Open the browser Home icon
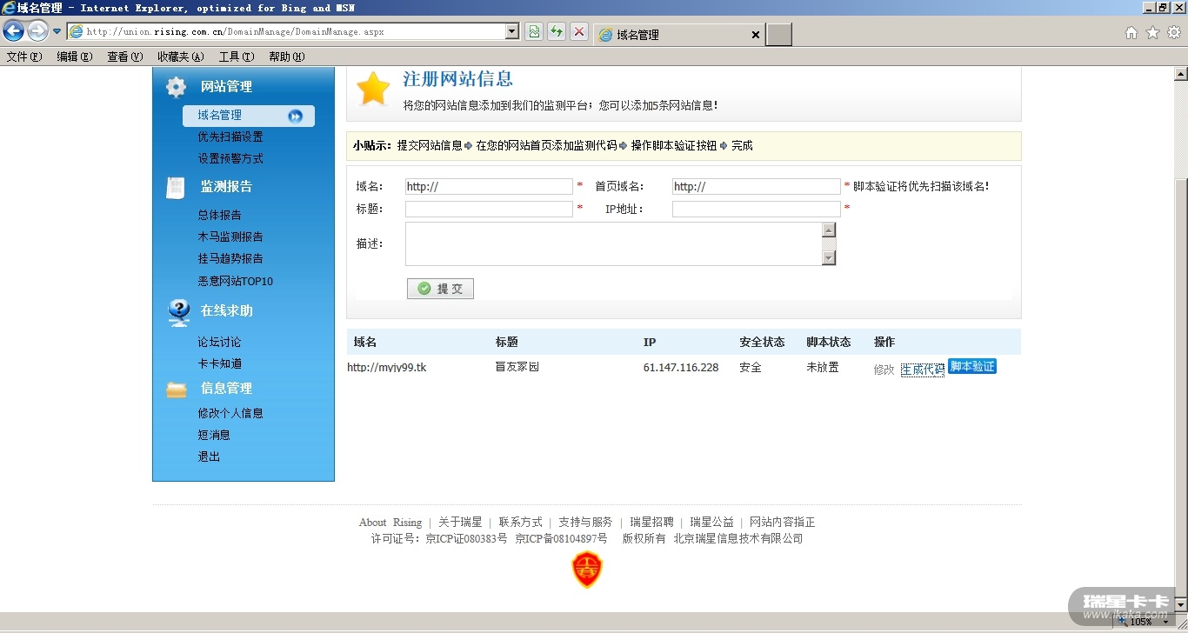Image resolution: width=1188 pixels, height=633 pixels. click(x=1131, y=32)
